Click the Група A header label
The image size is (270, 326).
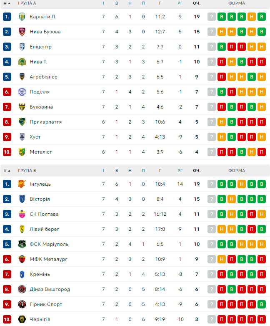27,3
